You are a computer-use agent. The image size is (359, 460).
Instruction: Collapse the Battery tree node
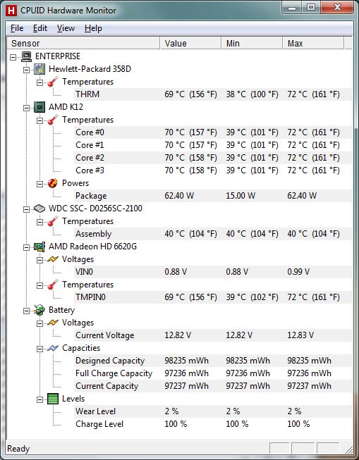[26, 311]
